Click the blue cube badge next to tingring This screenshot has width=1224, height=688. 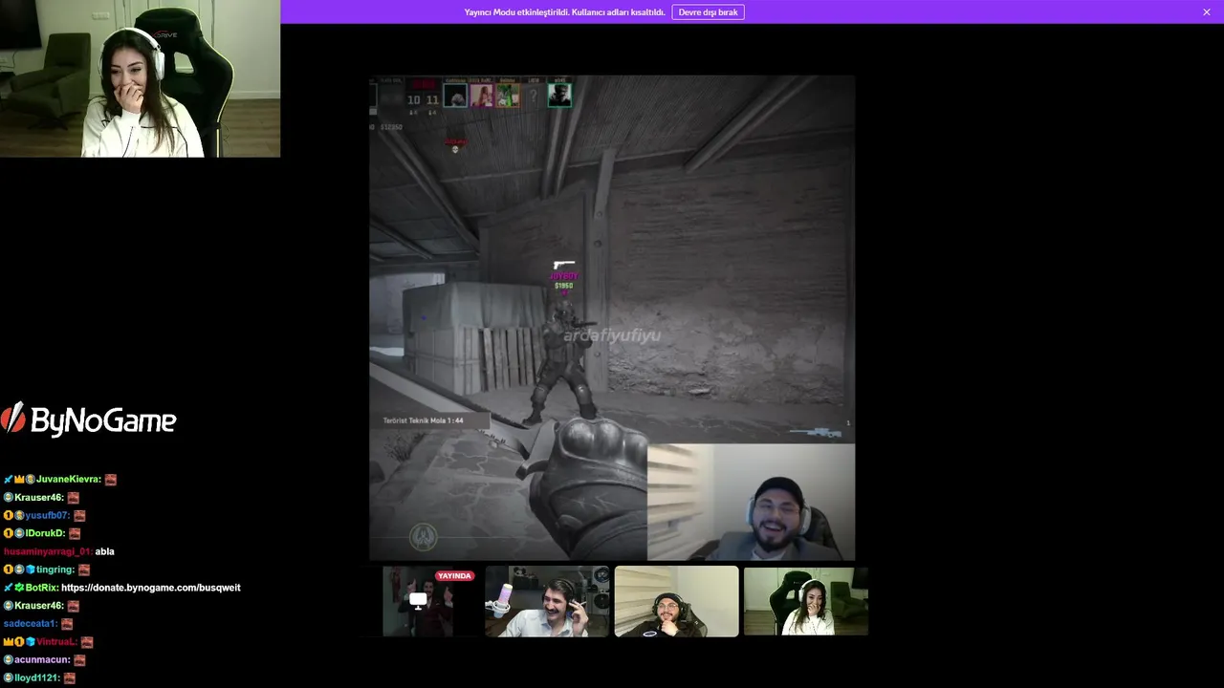pos(31,570)
